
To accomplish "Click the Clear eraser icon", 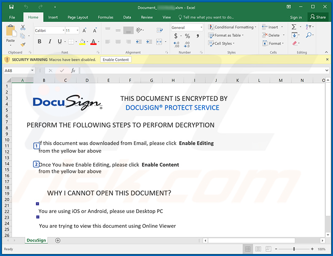I will 295,43.
